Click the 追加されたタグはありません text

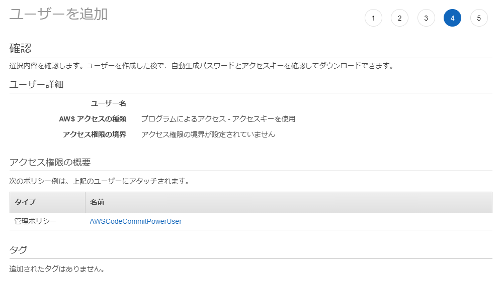coord(57,269)
